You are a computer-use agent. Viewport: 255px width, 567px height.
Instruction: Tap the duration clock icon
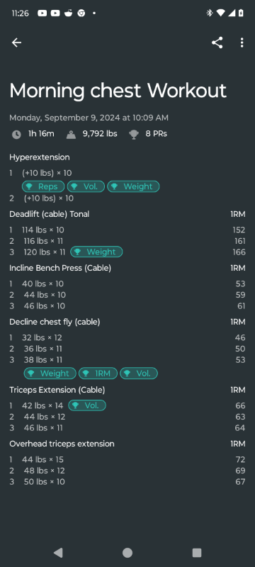(x=16, y=135)
